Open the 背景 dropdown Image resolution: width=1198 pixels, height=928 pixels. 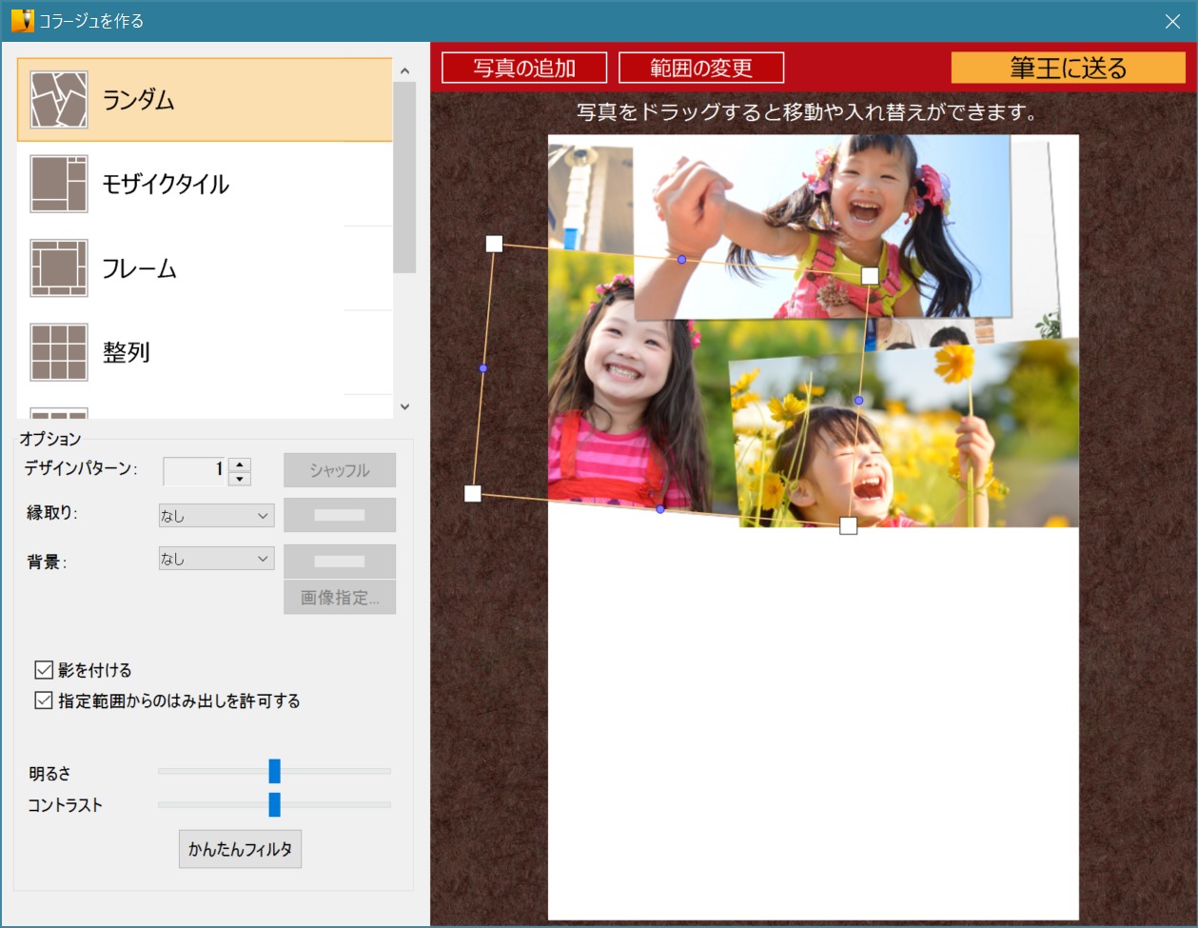(x=216, y=559)
